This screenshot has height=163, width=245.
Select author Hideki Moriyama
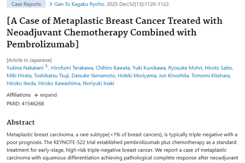click(137, 76)
